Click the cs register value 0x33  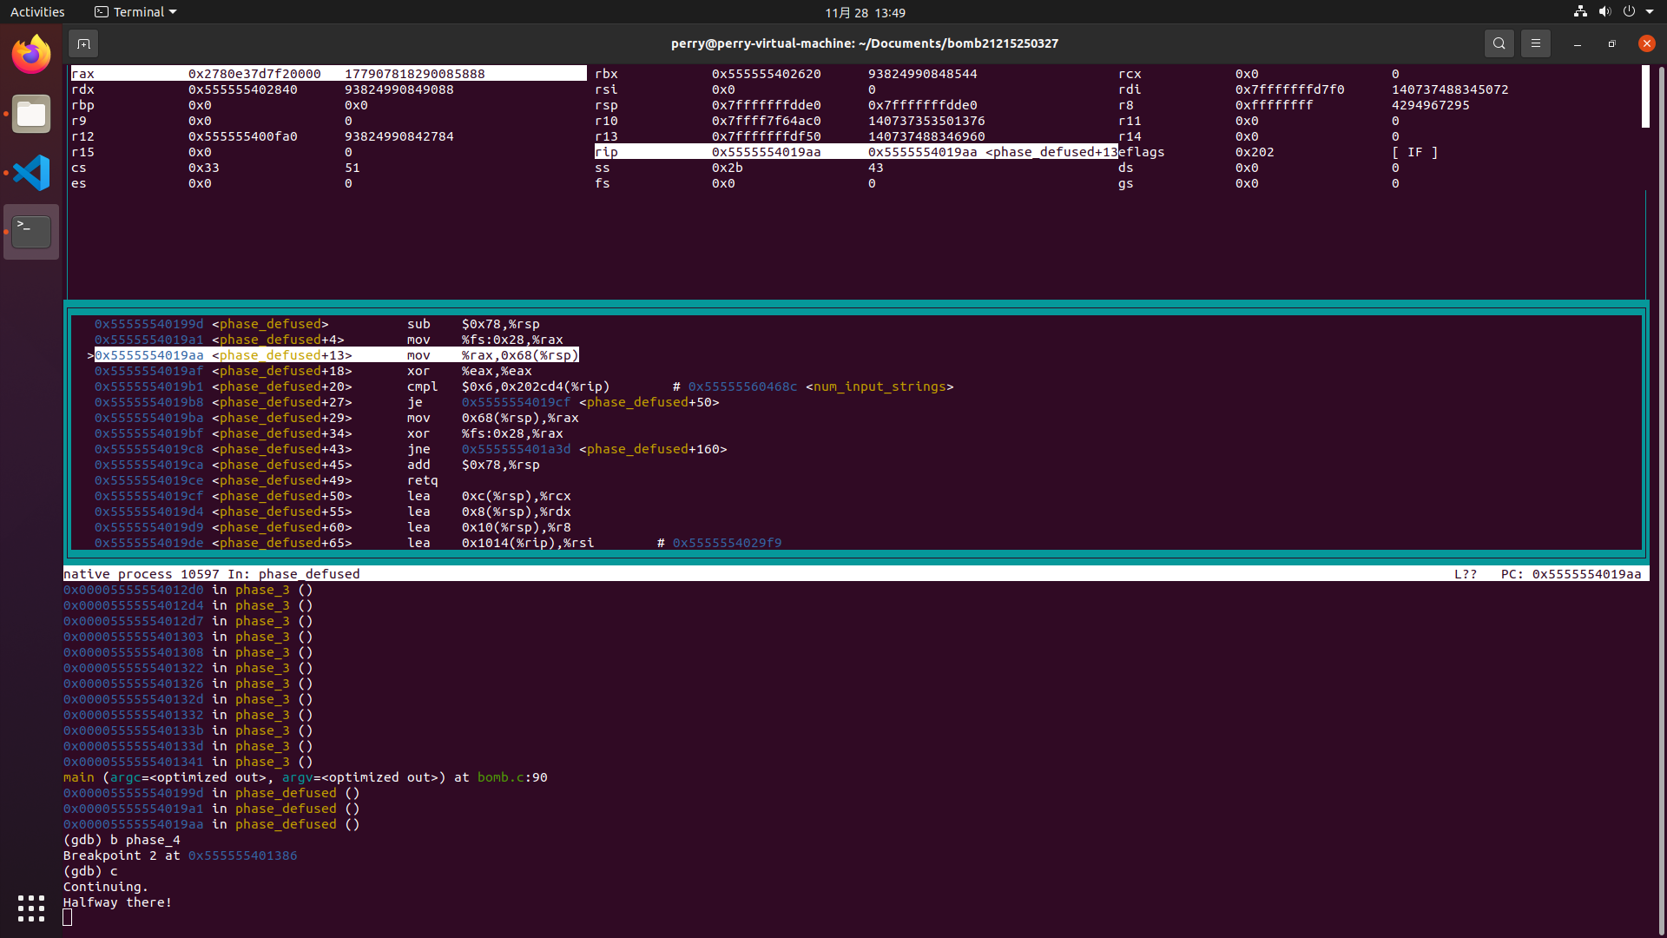click(203, 168)
